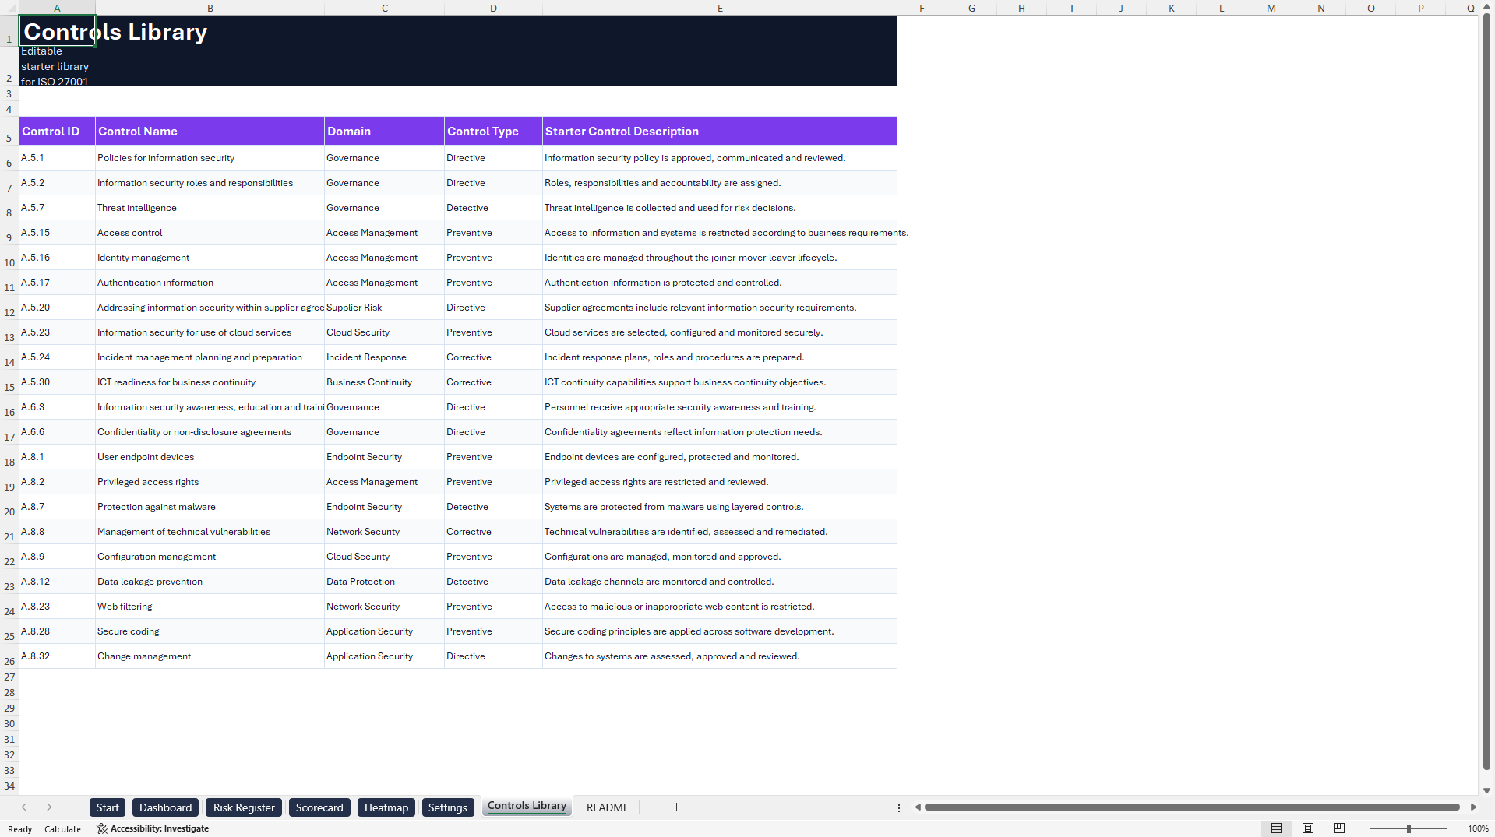Adjust the zoom slider handle
Screen dimensions: 1495x837
1409,828
